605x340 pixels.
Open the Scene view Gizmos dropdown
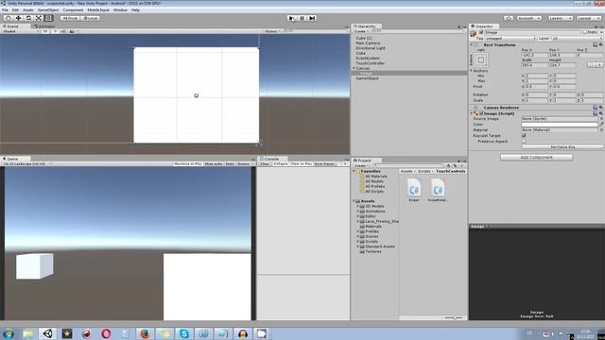click(272, 31)
